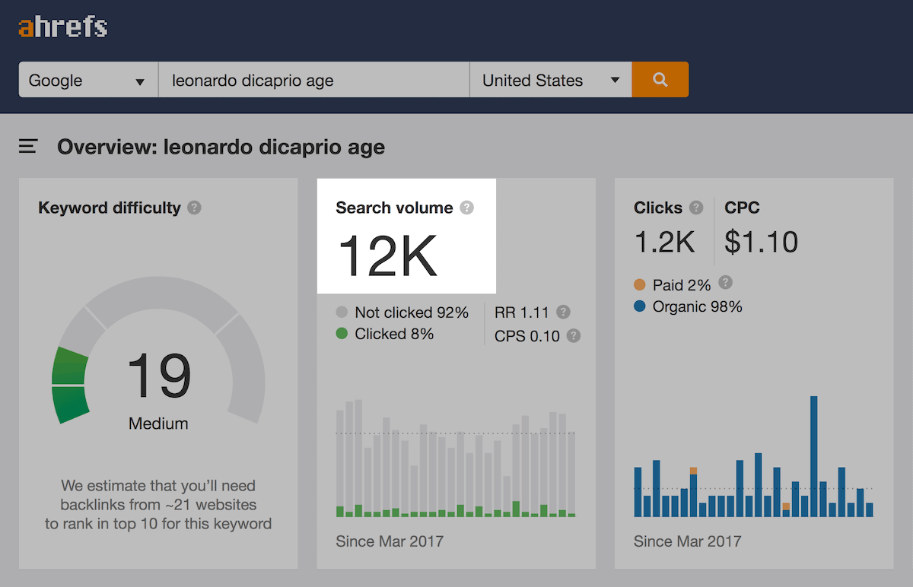Click the Keyword difficulty card title

(x=110, y=208)
